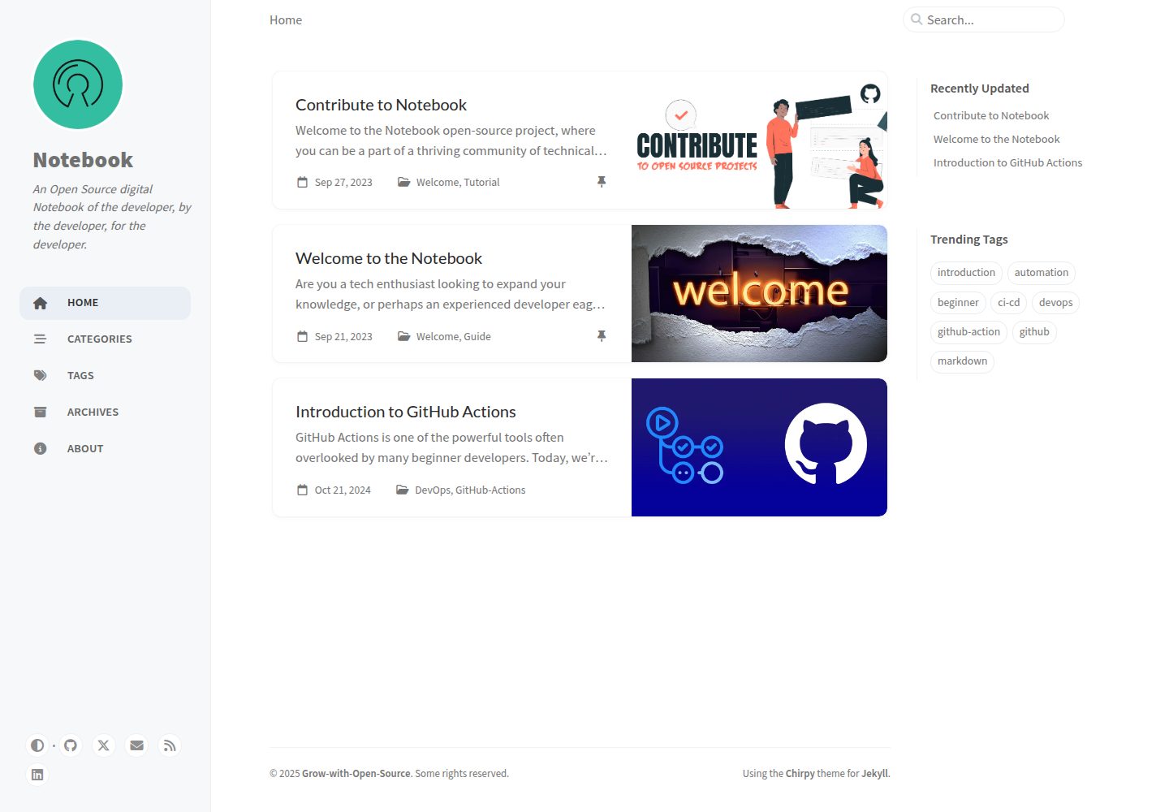Click the Search input field
Screen dimensions: 1169x812
[983, 19]
